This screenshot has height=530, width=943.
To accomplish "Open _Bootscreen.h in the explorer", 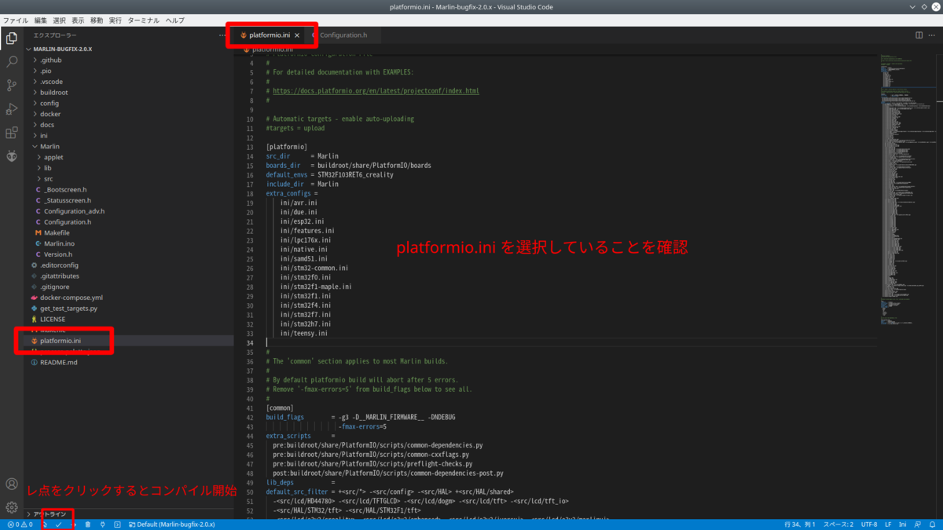I will [129, 189].
